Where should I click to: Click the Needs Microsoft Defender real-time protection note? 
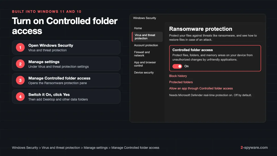[210, 95]
